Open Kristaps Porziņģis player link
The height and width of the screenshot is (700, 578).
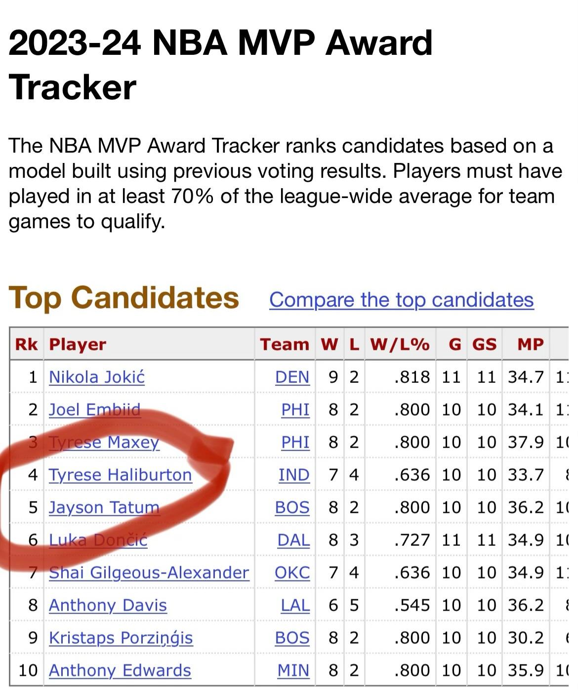point(121,638)
